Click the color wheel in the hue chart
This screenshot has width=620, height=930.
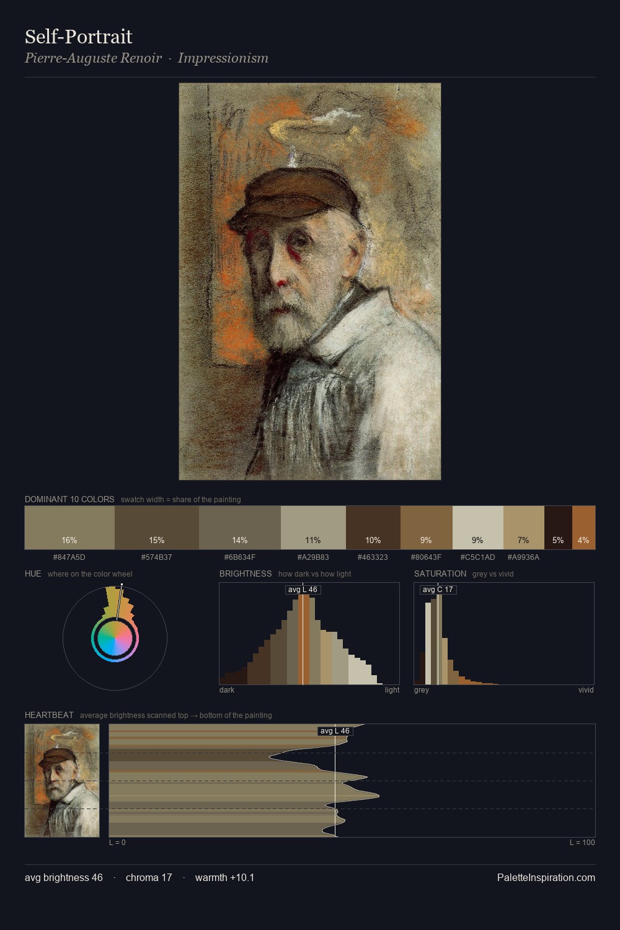click(115, 639)
